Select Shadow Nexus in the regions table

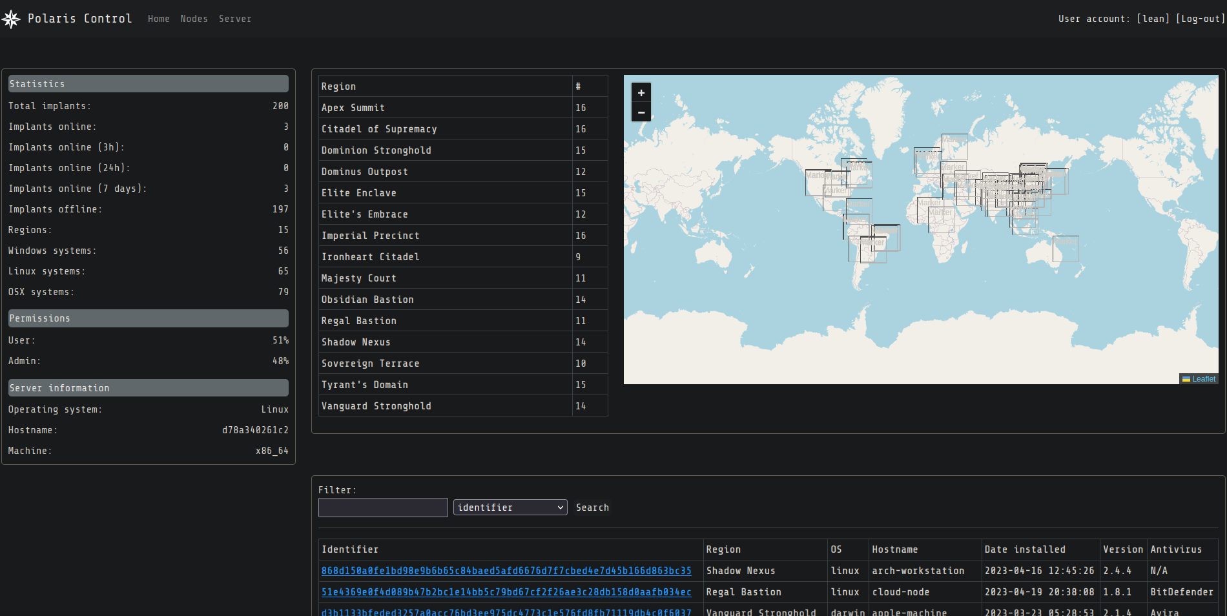point(463,342)
